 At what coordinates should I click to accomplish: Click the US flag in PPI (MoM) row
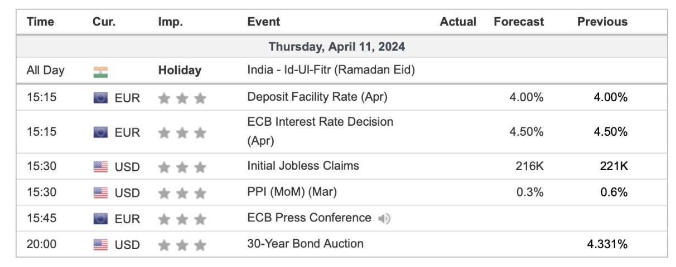pyautogui.click(x=100, y=192)
